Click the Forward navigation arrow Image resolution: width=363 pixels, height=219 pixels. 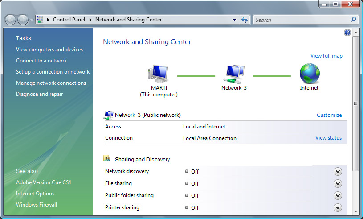pyautogui.click(x=23, y=20)
